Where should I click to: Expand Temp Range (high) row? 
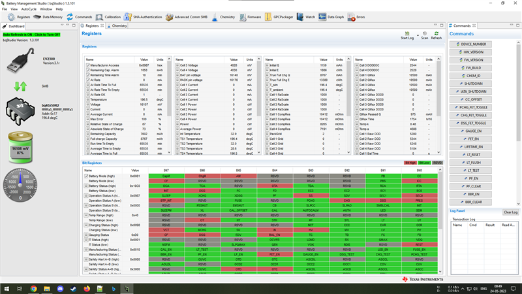click(86, 216)
